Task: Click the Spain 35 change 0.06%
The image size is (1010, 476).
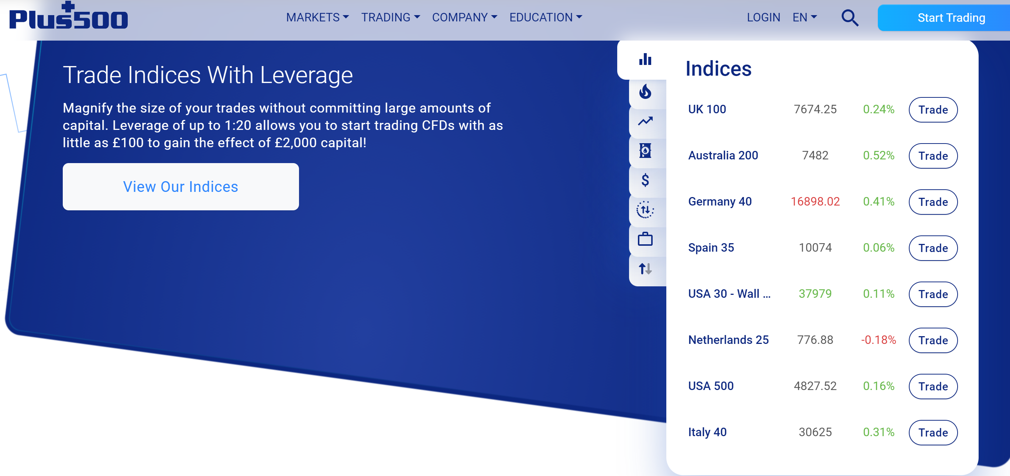Action: (x=878, y=248)
